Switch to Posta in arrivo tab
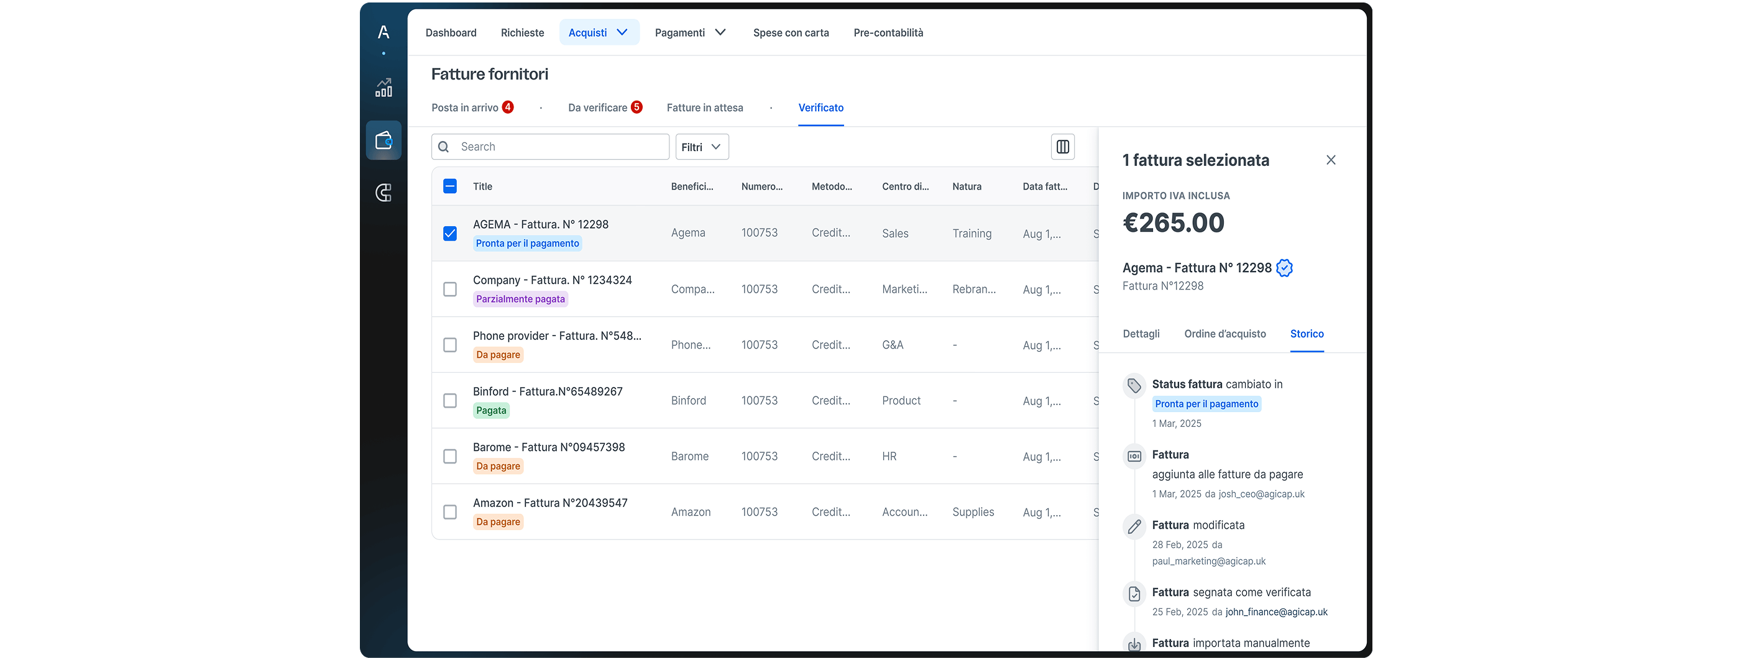The image size is (1764, 658). [472, 107]
